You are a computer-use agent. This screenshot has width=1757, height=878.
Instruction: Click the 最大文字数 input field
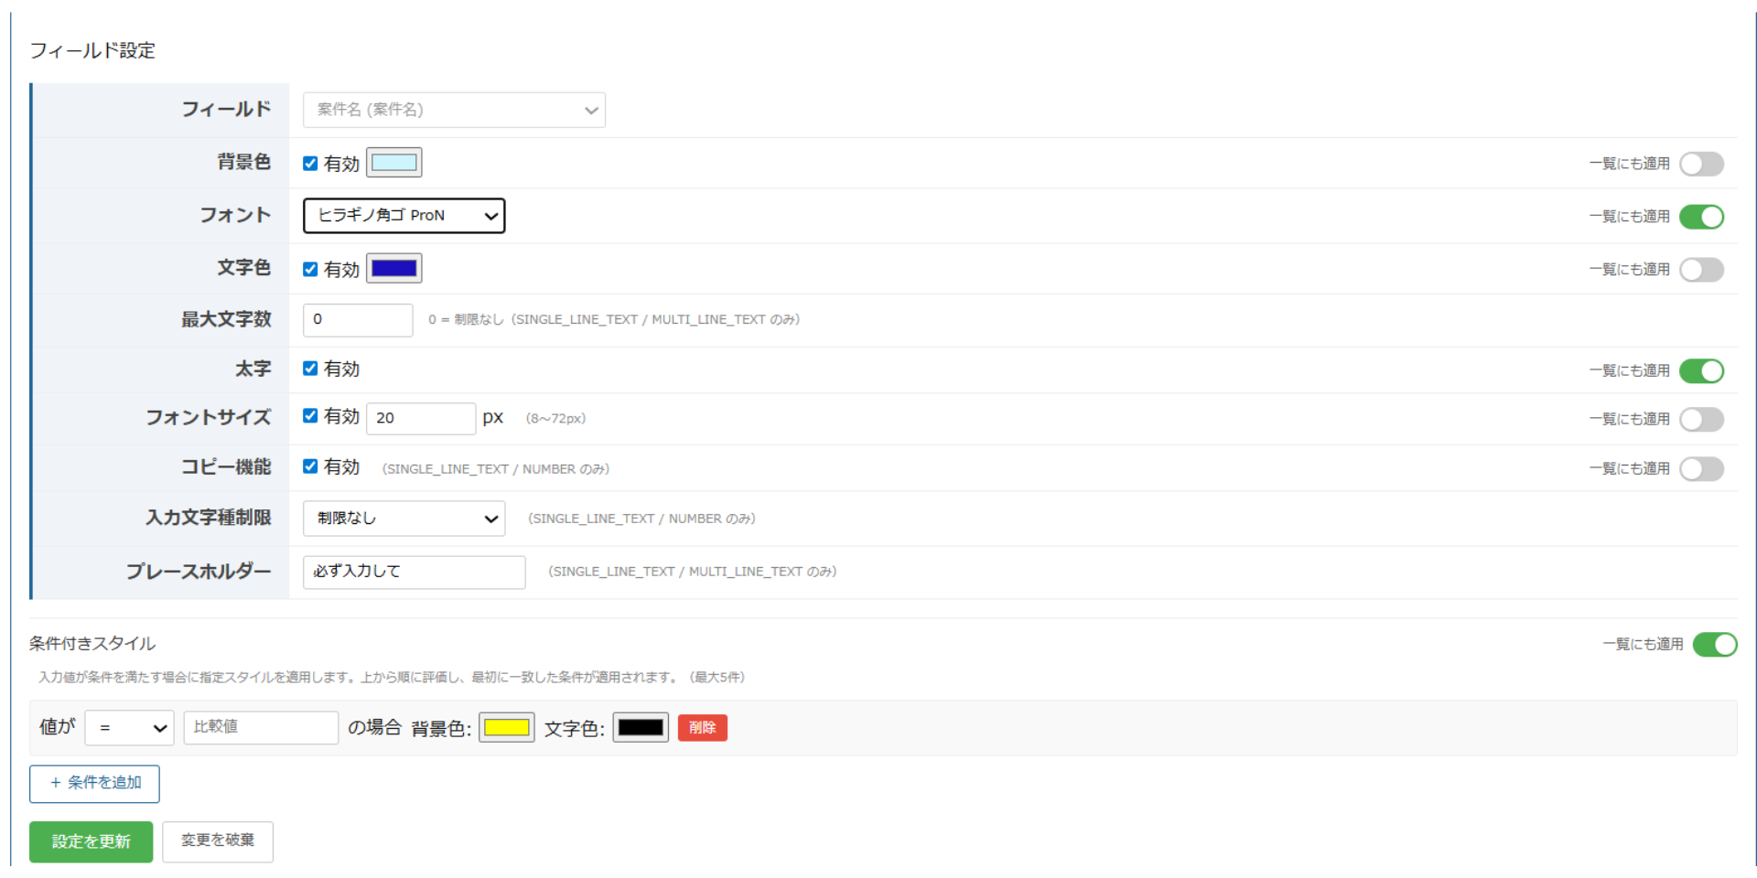[x=358, y=319]
